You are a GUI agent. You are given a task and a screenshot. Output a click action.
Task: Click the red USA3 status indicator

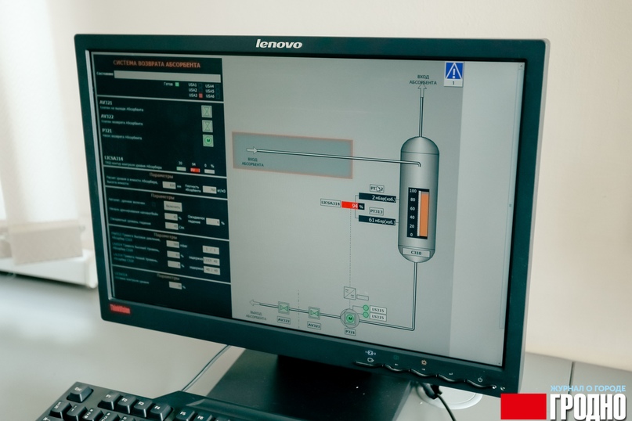(x=200, y=95)
